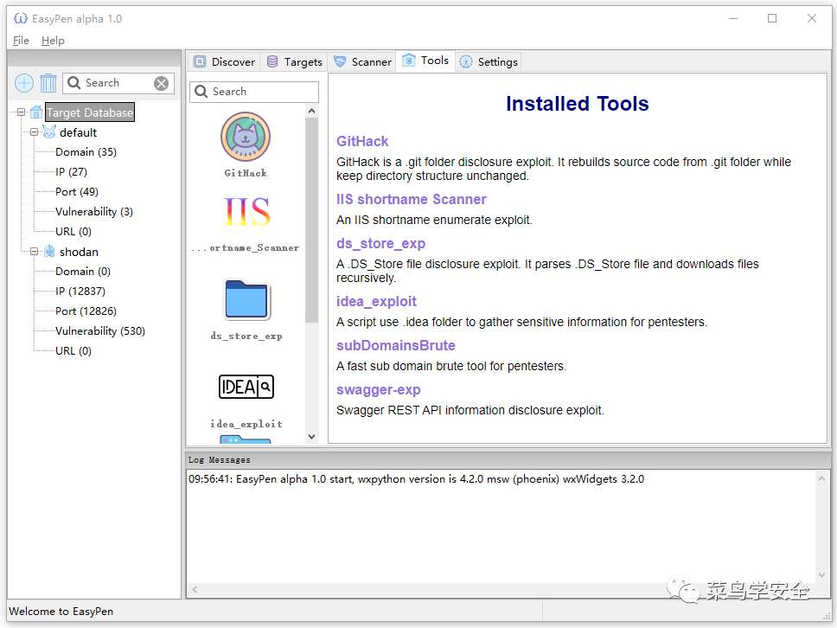Open the GitHack heading link
The height and width of the screenshot is (628, 837).
[x=362, y=142]
